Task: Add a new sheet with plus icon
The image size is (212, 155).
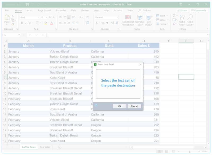Action: [x=60, y=147]
